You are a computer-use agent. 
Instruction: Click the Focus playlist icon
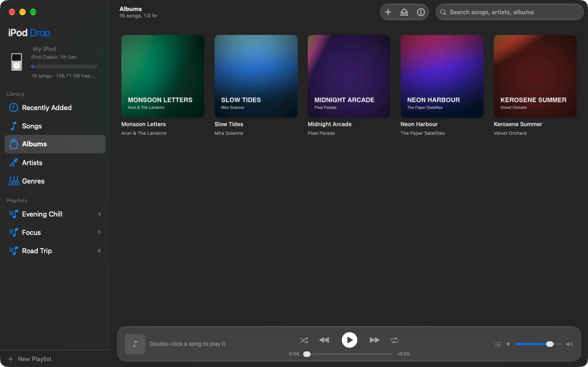pos(14,233)
